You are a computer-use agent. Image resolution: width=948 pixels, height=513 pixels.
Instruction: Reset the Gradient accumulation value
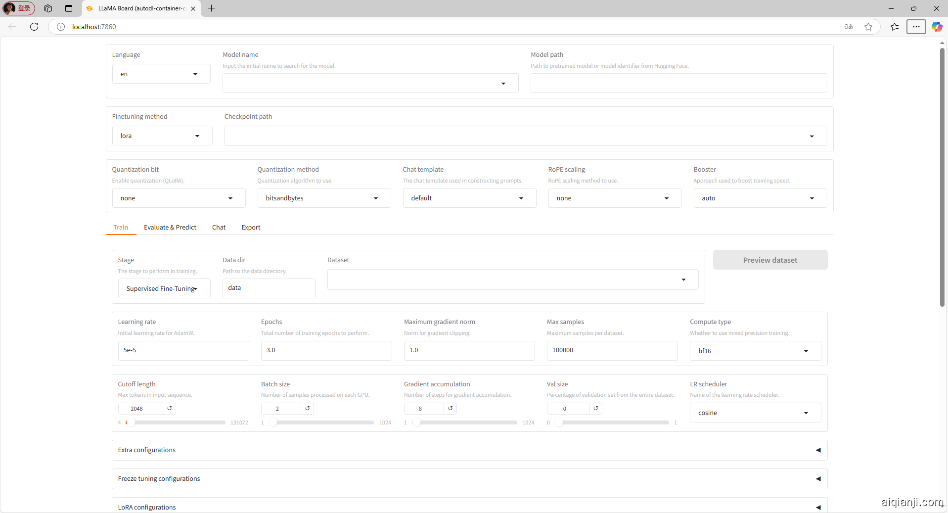click(451, 409)
